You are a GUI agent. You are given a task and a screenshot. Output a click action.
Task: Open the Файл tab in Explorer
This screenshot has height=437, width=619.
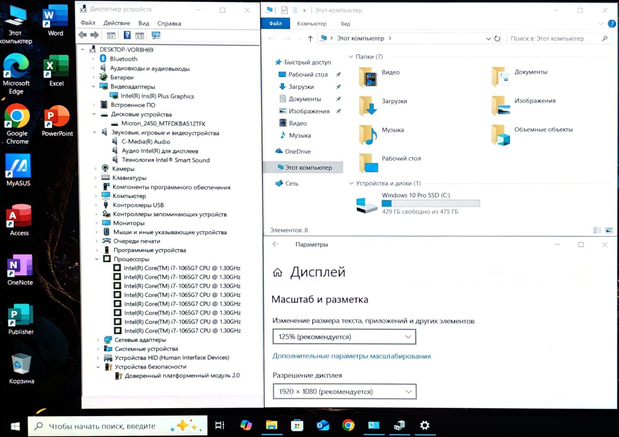point(276,24)
